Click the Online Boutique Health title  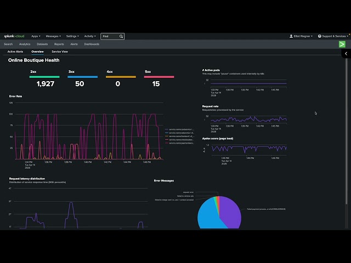(x=34, y=60)
